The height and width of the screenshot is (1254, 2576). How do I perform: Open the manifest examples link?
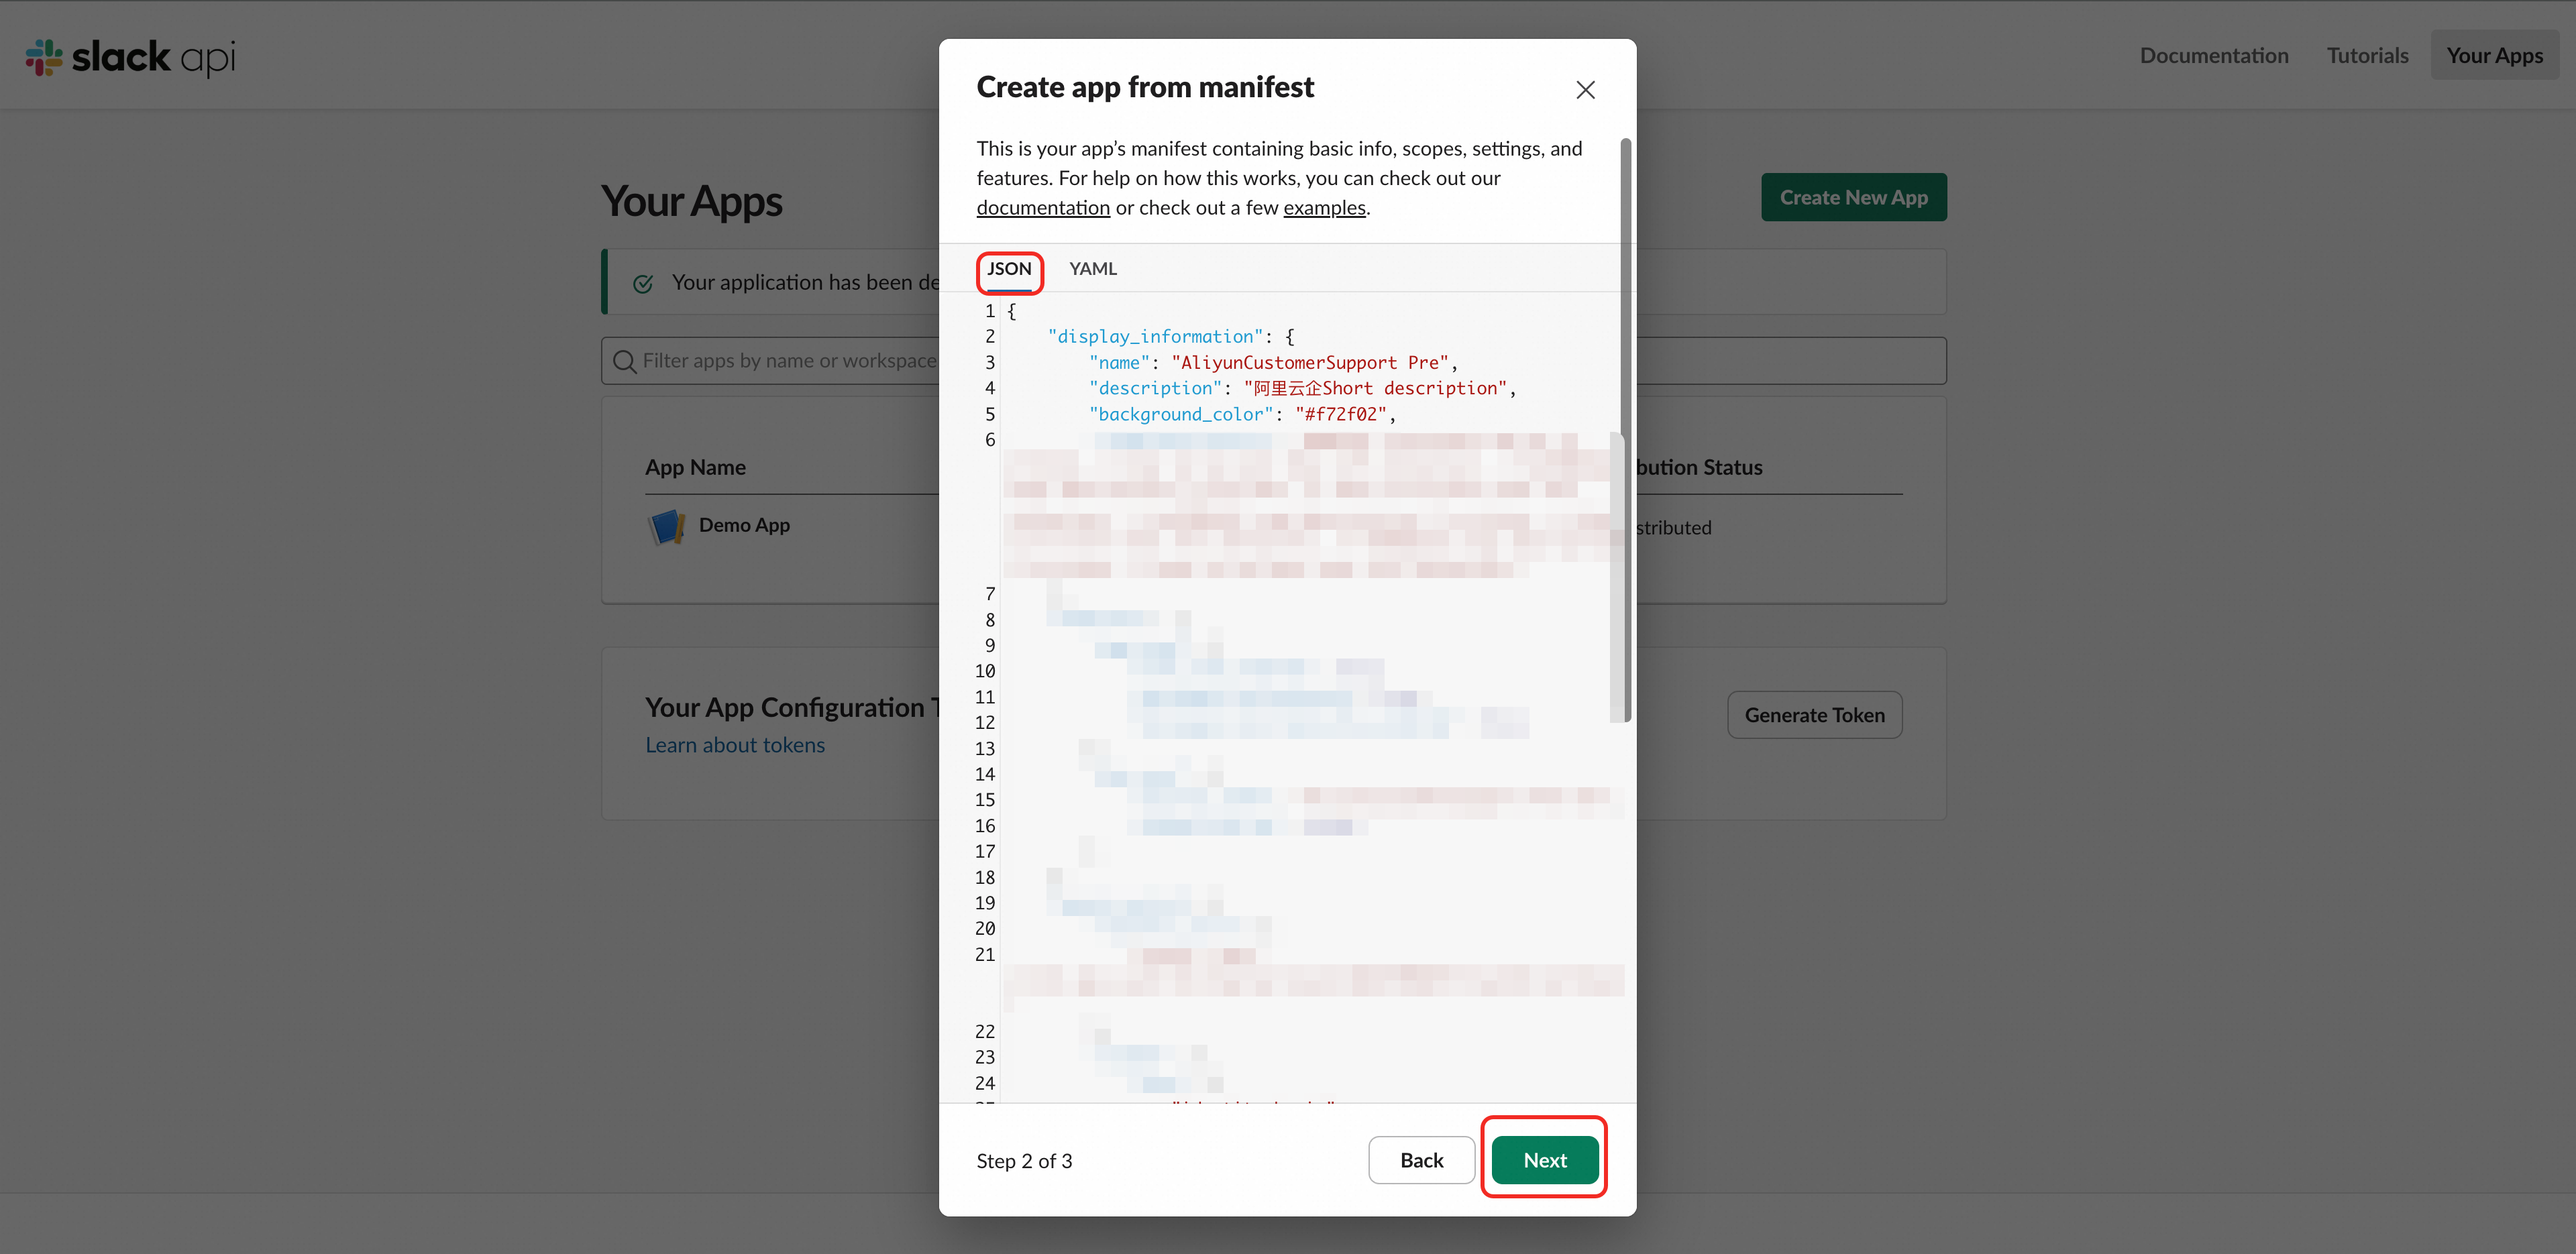tap(1324, 207)
